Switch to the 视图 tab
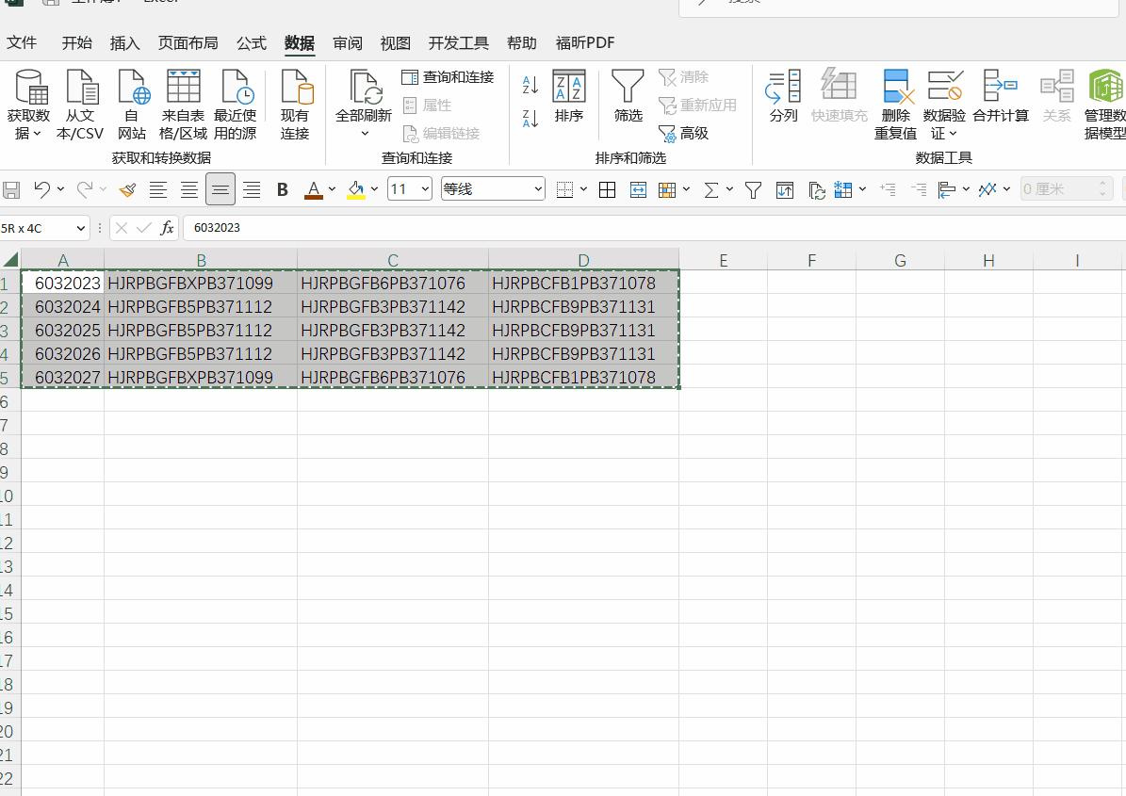The image size is (1126, 796). pos(396,43)
